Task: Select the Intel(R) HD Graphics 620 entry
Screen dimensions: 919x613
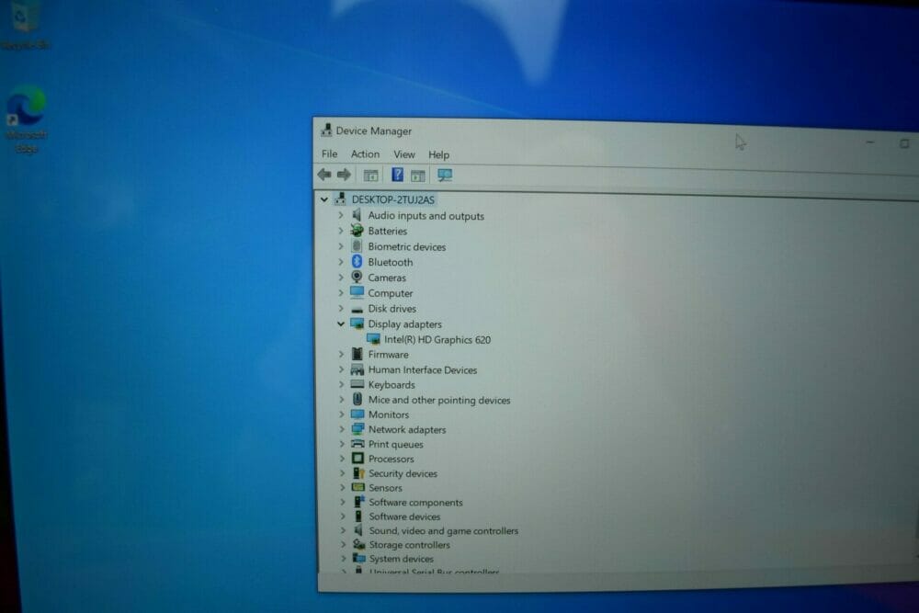Action: pyautogui.click(x=437, y=339)
